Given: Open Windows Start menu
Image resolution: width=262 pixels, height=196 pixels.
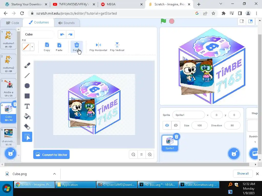Looking at the screenshot, I should pyautogui.click(x=7, y=189).
